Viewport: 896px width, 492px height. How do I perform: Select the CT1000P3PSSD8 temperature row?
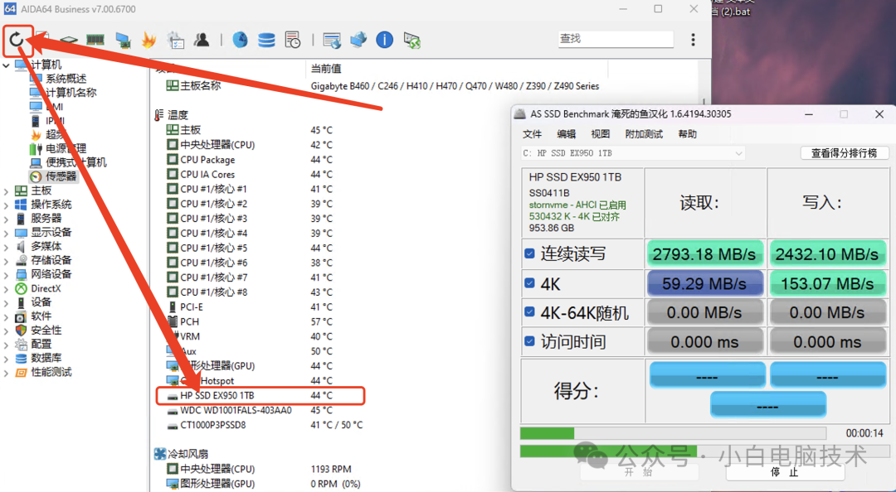click(x=265, y=425)
